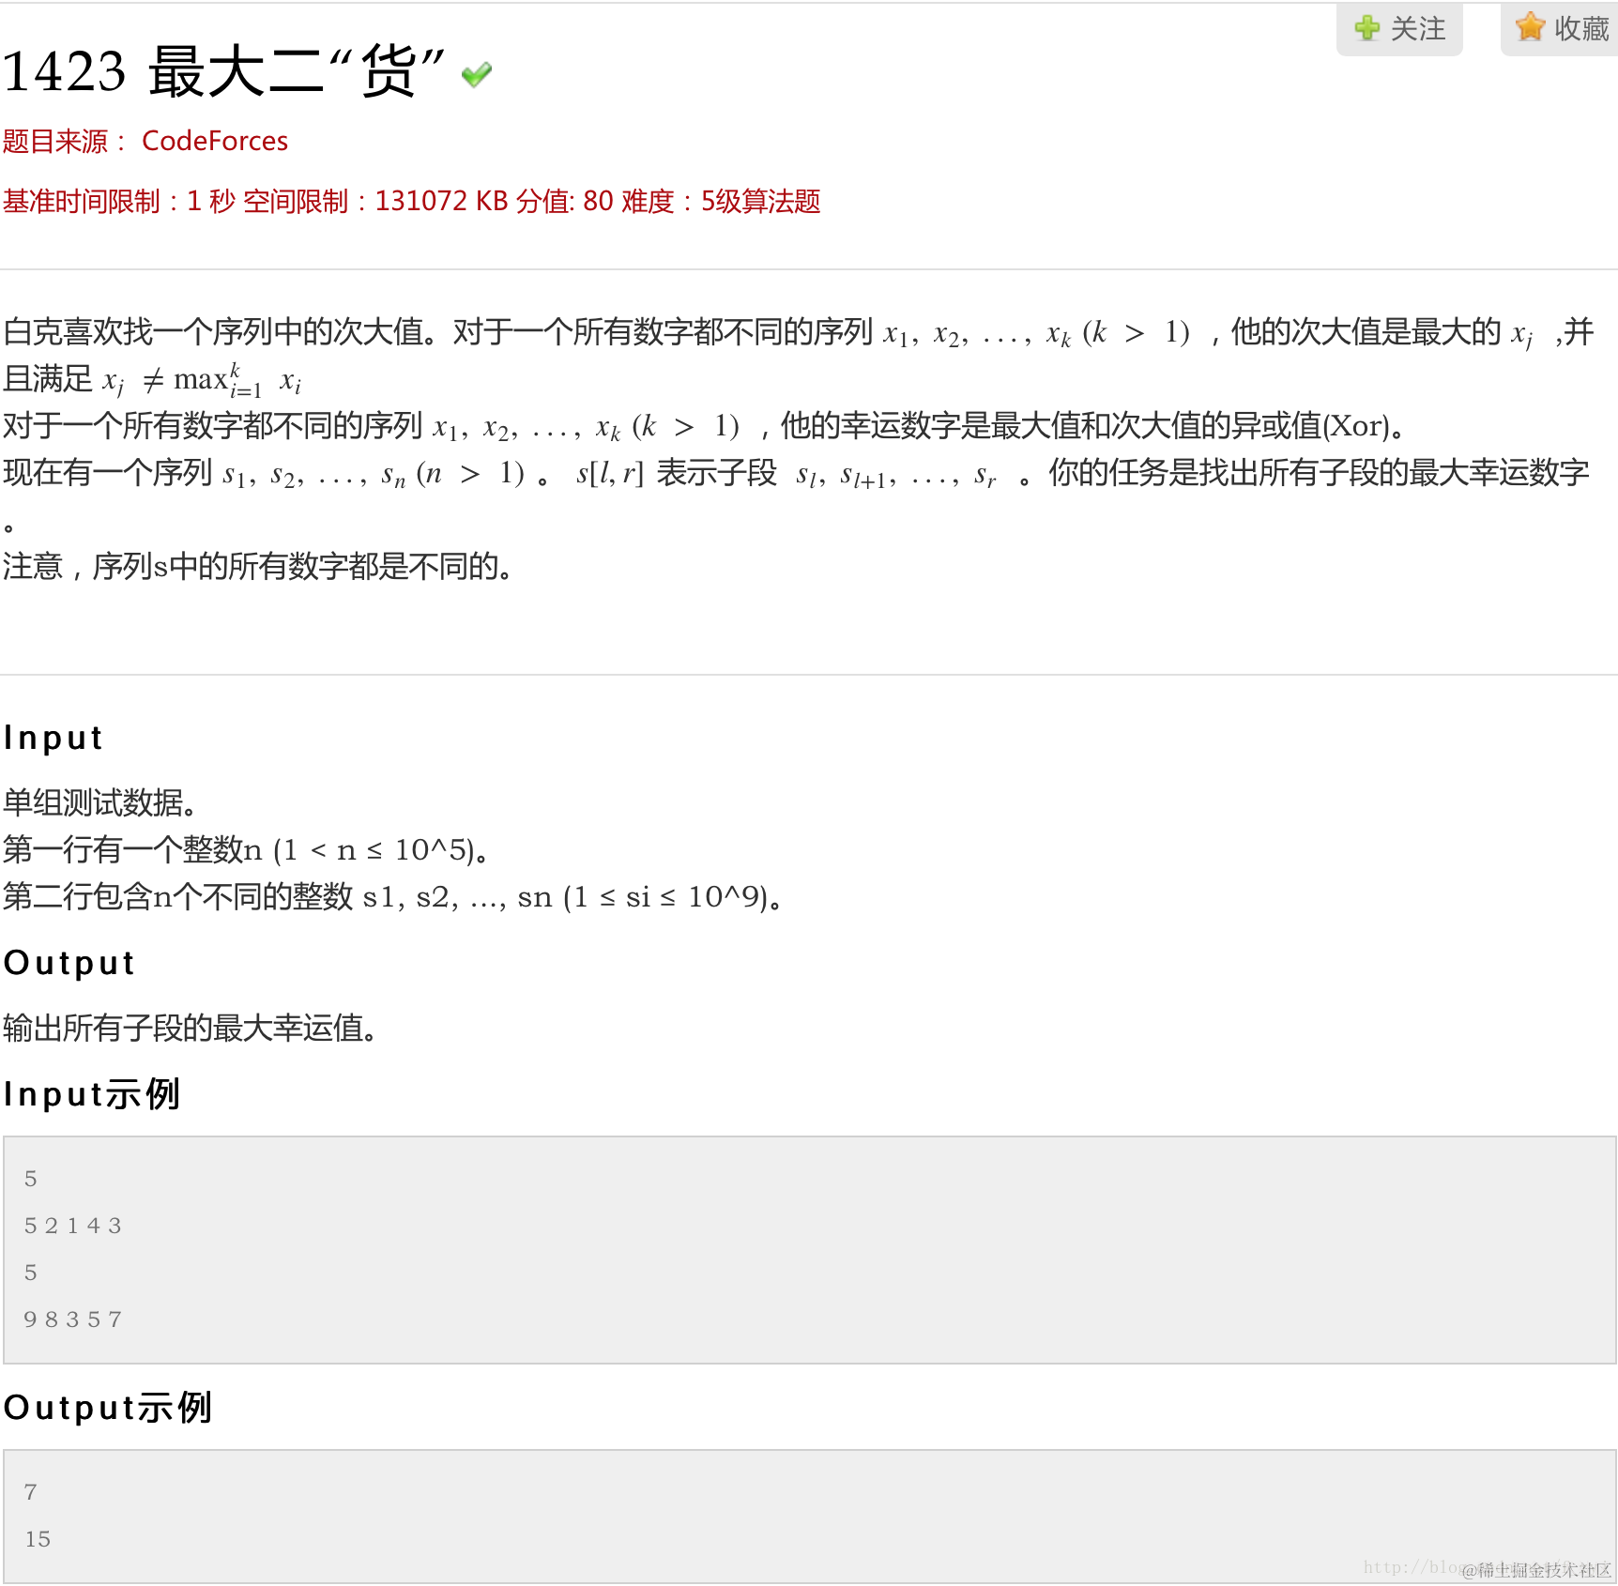Click the star icon beside 收藏
1618x1586 pixels.
click(x=1530, y=27)
